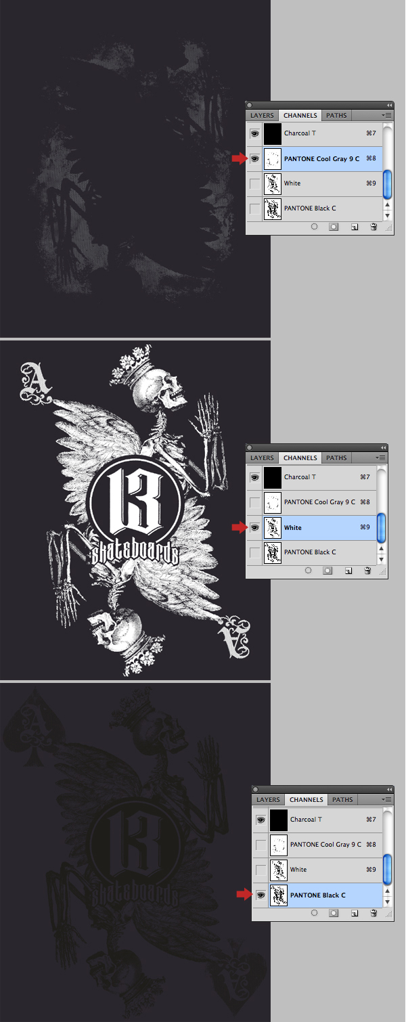Switch to Paths tab in bottom panel

click(x=342, y=800)
